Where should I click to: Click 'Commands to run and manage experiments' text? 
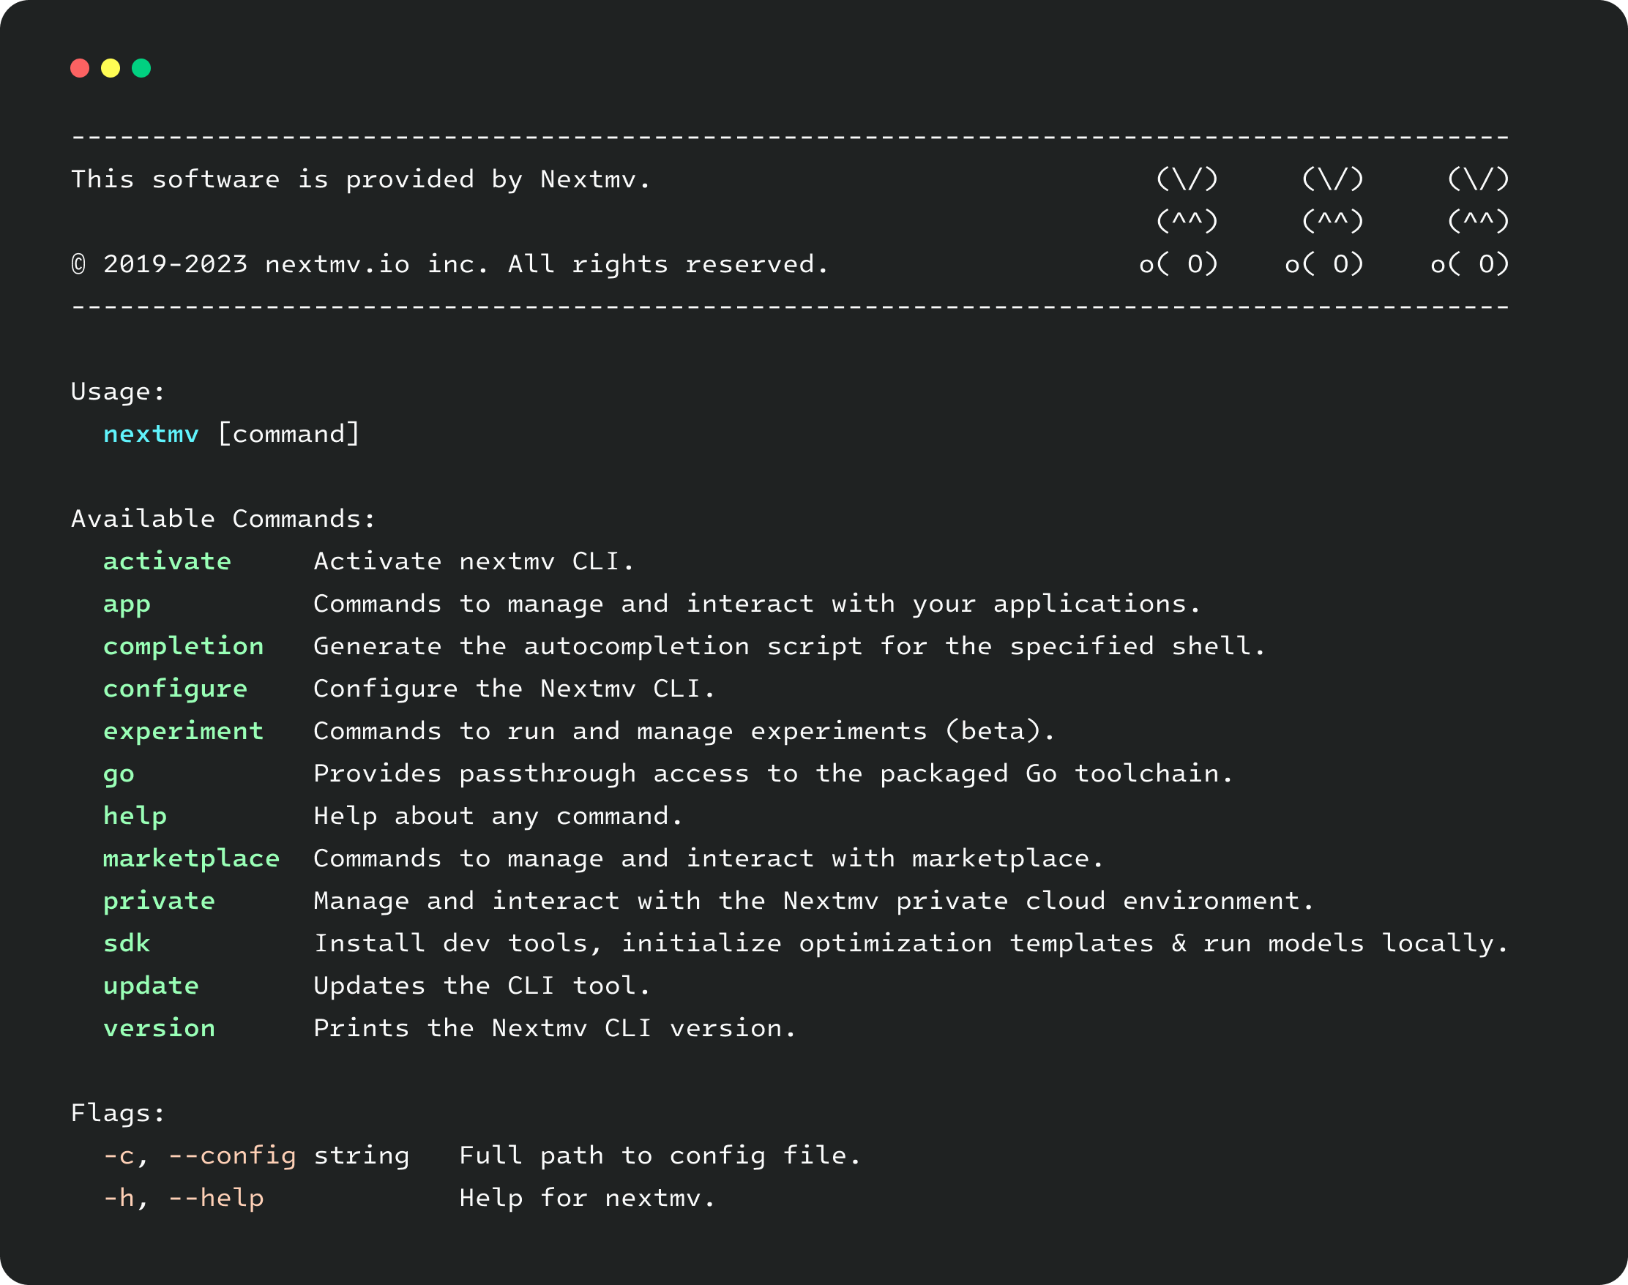pyautogui.click(x=685, y=732)
